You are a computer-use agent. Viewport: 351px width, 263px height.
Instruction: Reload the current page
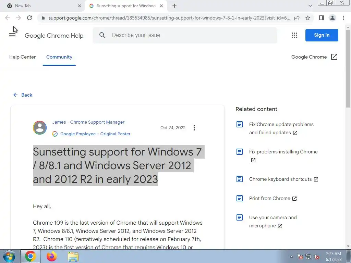coord(29,18)
